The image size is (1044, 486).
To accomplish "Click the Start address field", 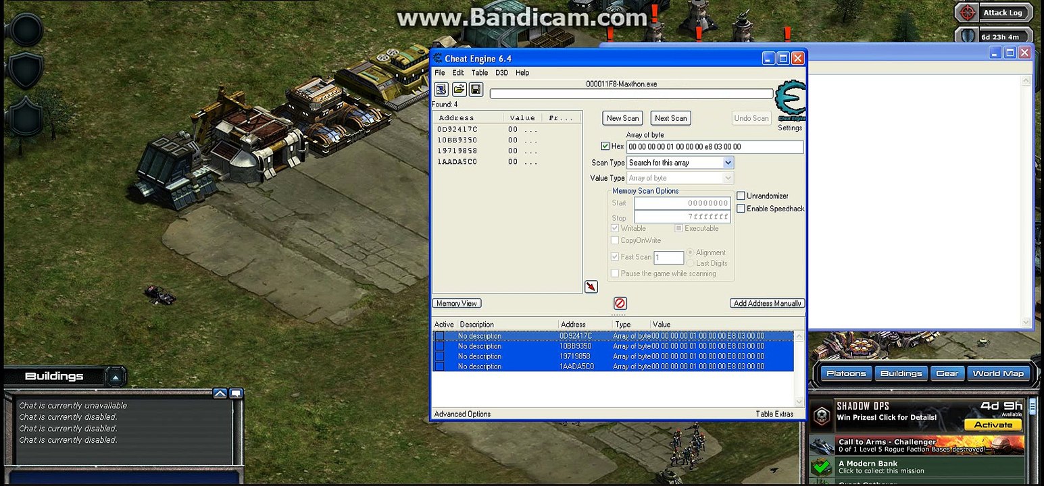I will click(x=682, y=203).
